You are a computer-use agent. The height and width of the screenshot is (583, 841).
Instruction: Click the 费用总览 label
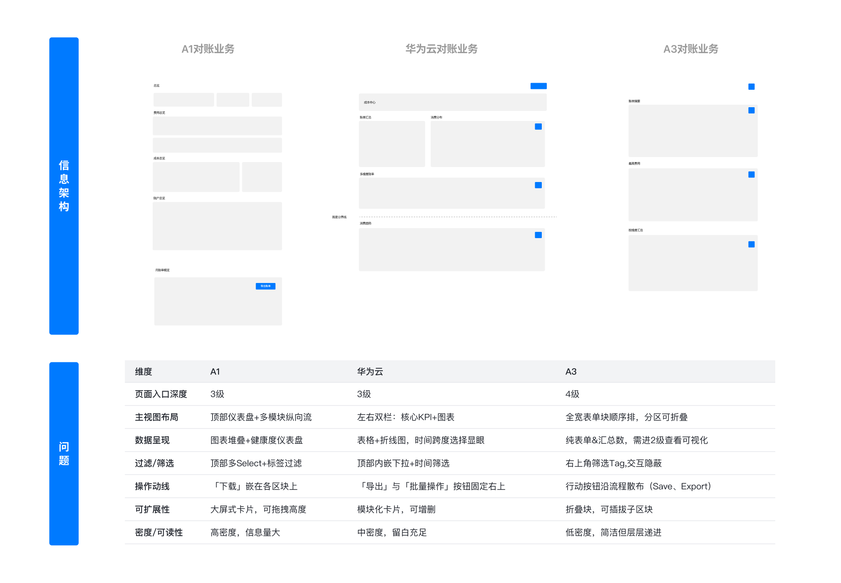tap(159, 113)
